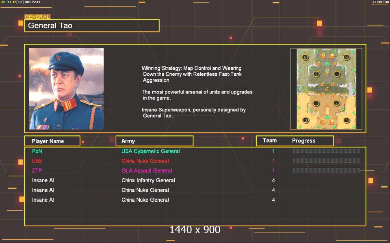
Task: Select player UBE in the list
Action: pyautogui.click(x=37, y=161)
